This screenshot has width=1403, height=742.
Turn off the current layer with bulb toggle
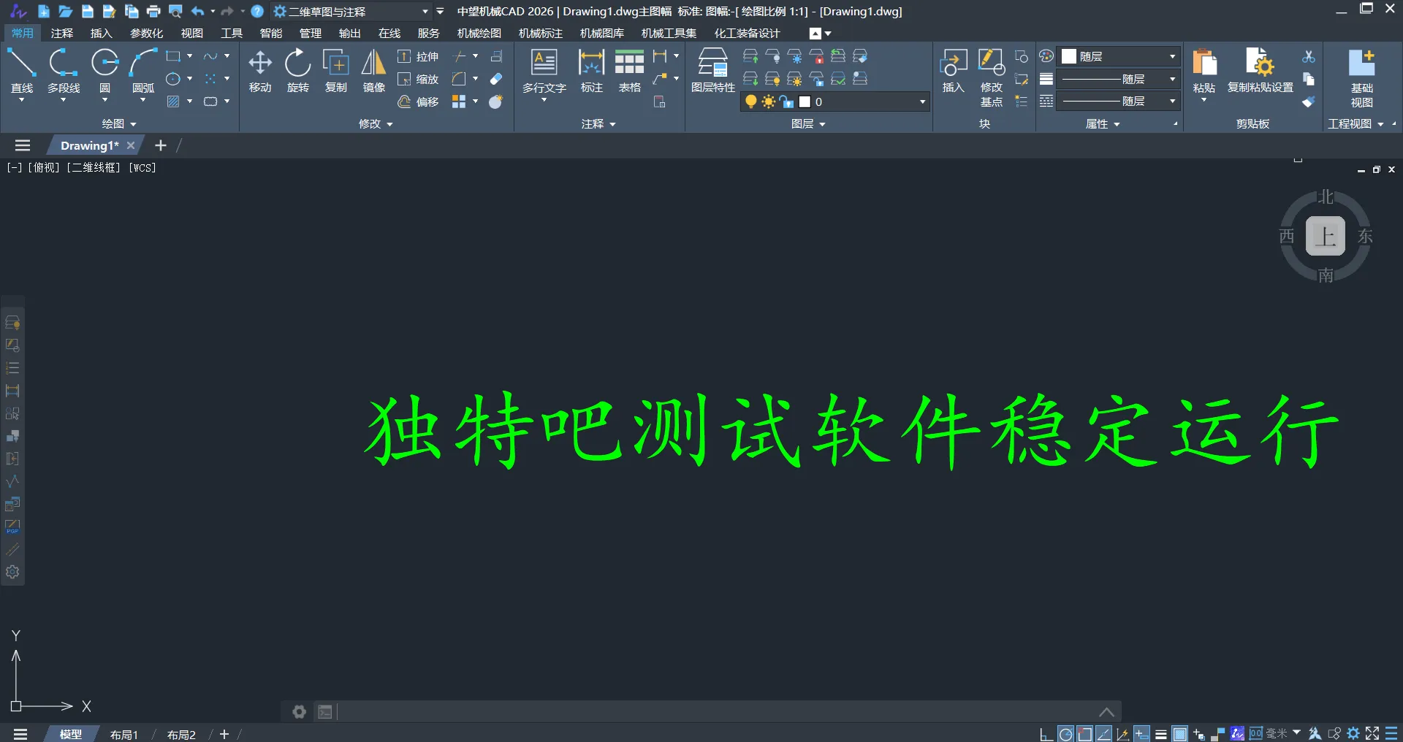point(751,102)
